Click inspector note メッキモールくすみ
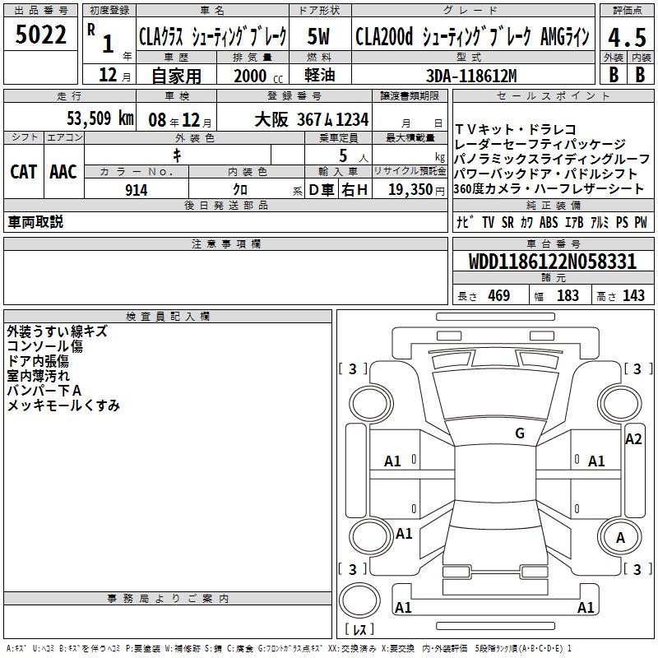658x658 pixels. pos(63,405)
